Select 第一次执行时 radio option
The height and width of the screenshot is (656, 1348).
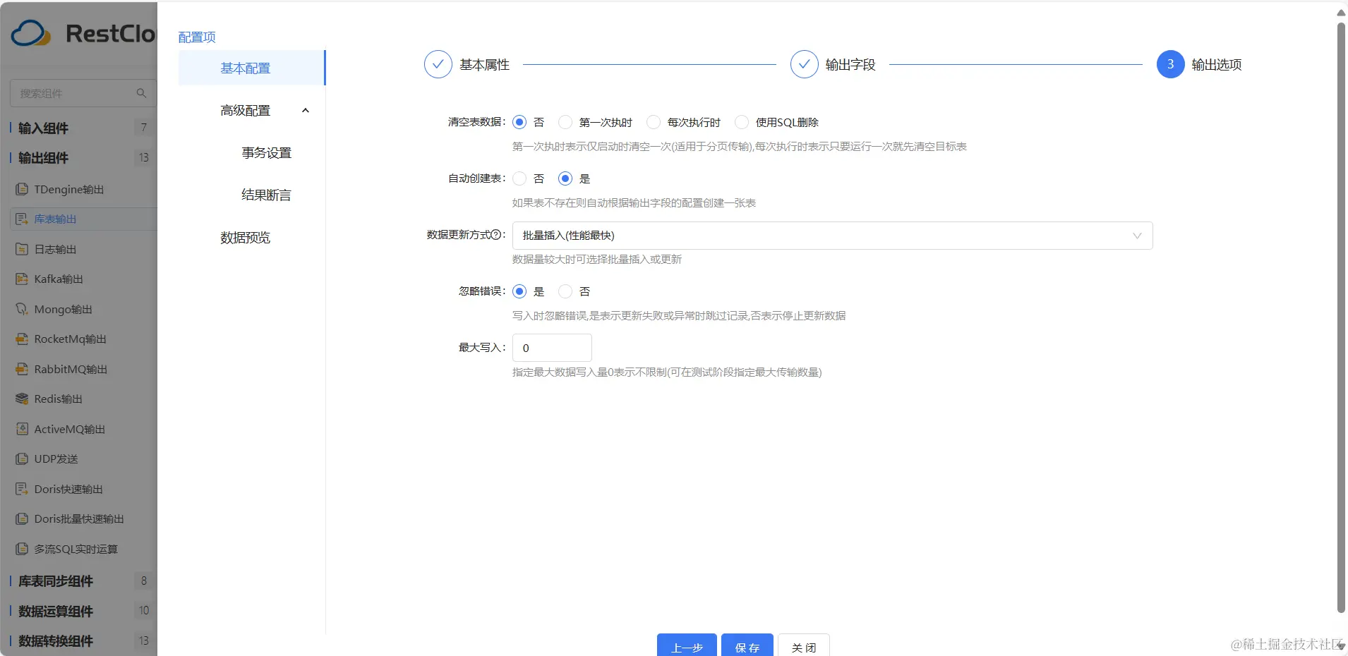tap(565, 122)
